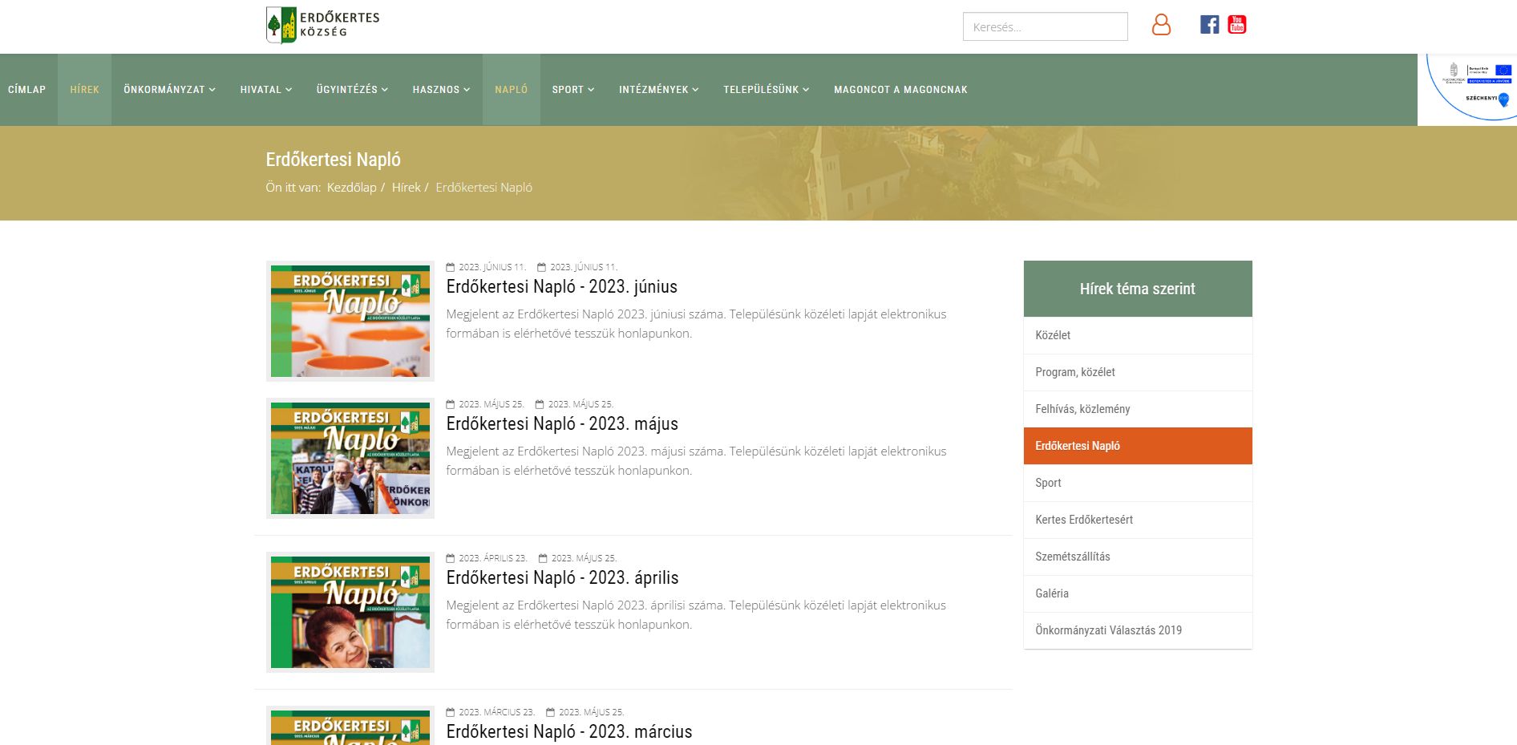Click the június article description text
Viewport: 1517px width, 745px height.
coord(696,324)
